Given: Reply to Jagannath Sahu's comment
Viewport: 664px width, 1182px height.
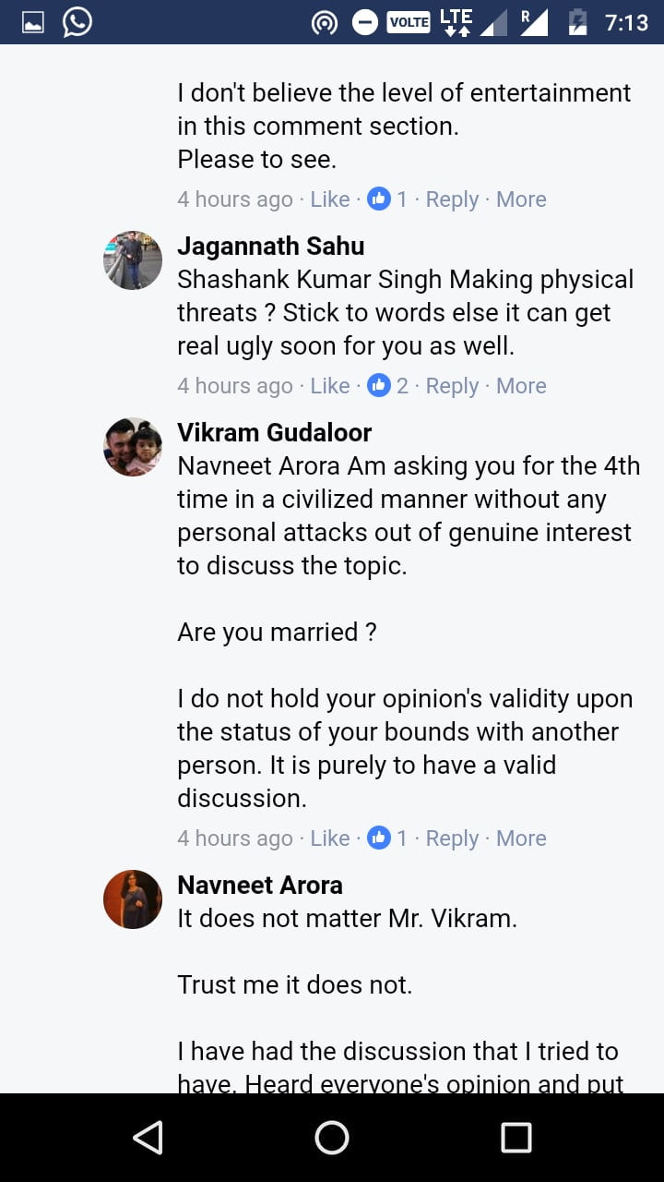Looking at the screenshot, I should (x=452, y=385).
